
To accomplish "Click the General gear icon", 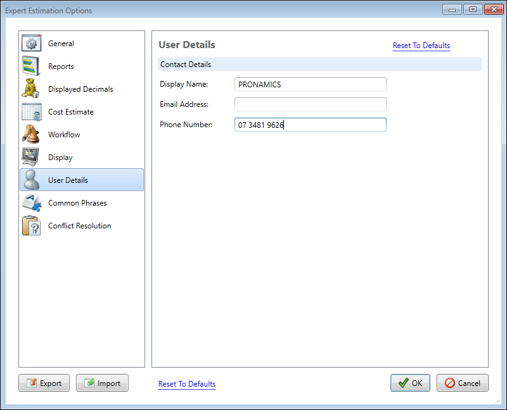I will click(x=32, y=44).
